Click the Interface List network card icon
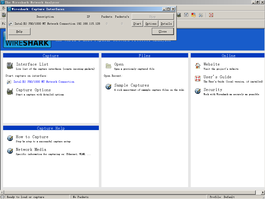This screenshot has width=265, height=199. [x=10, y=66]
